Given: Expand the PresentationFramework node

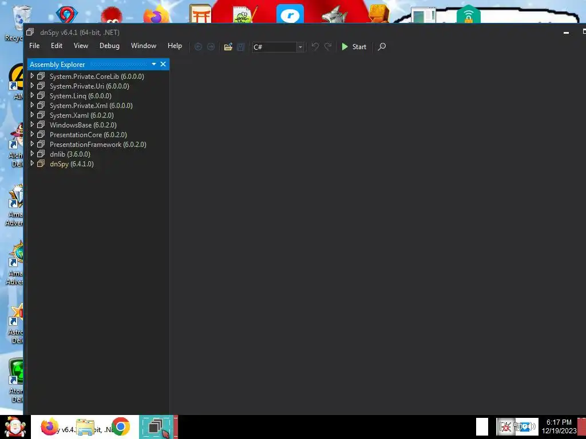Looking at the screenshot, I should [x=32, y=143].
